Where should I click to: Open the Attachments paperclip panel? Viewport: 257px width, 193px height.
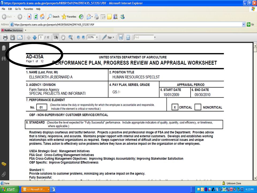4,174
